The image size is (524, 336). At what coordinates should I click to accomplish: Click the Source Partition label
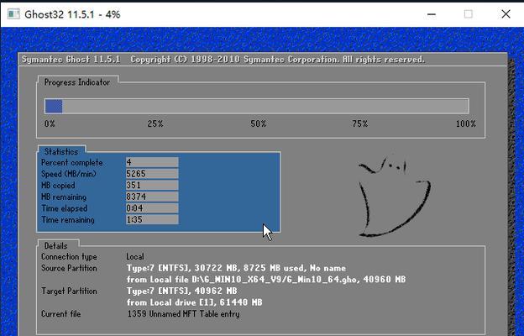pyautogui.click(x=69, y=268)
